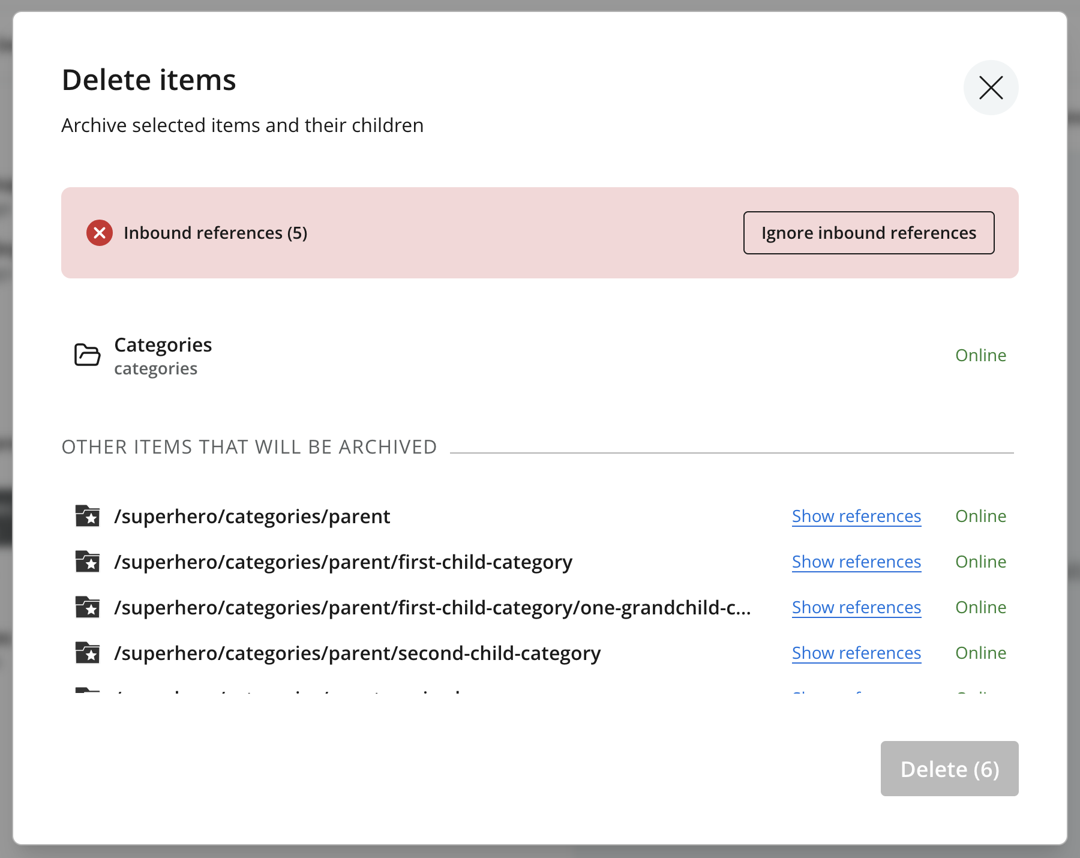Click Online status in one-grandchild row
Screen dimensions: 1080x858
980,607
